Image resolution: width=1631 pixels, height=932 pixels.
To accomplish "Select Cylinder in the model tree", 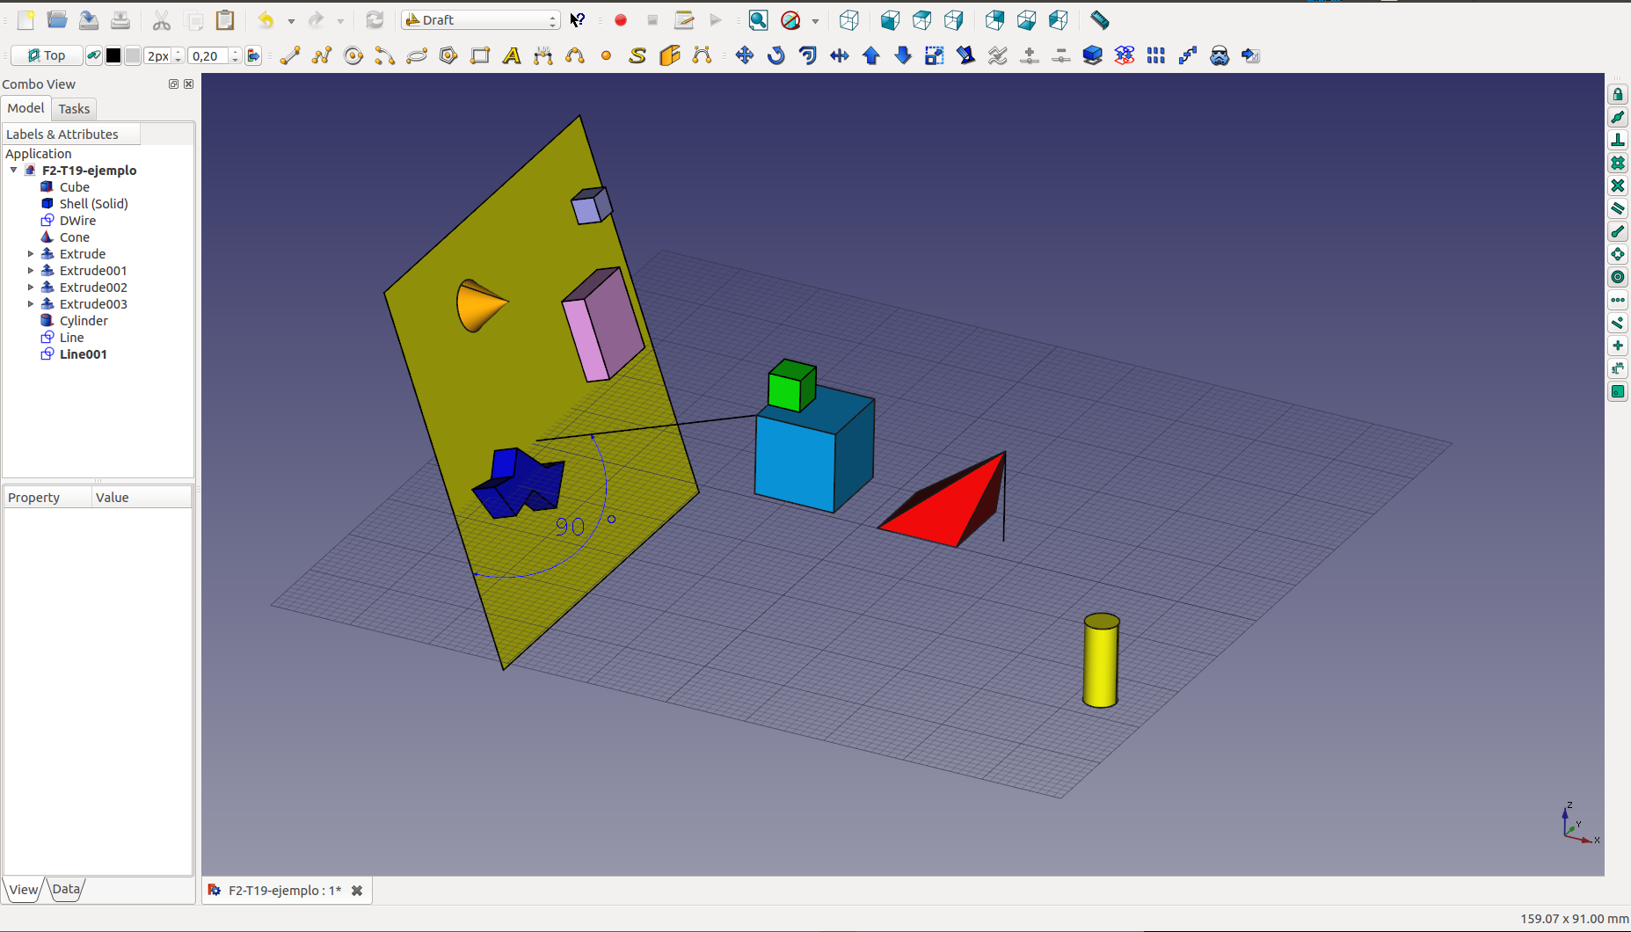I will tap(84, 321).
